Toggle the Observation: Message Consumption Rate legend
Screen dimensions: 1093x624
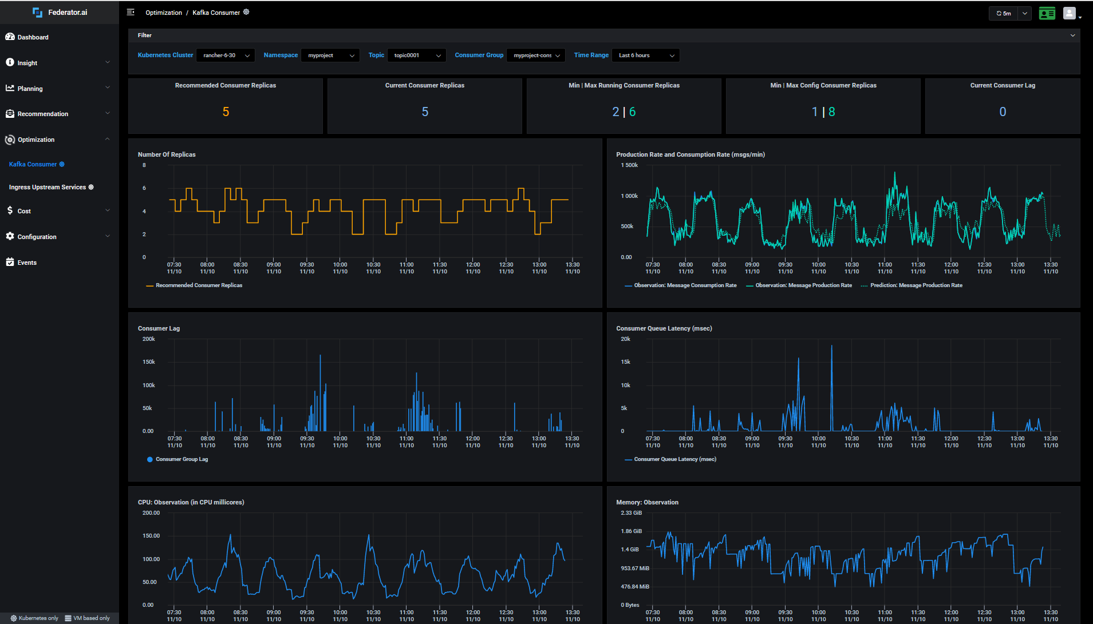click(x=681, y=285)
